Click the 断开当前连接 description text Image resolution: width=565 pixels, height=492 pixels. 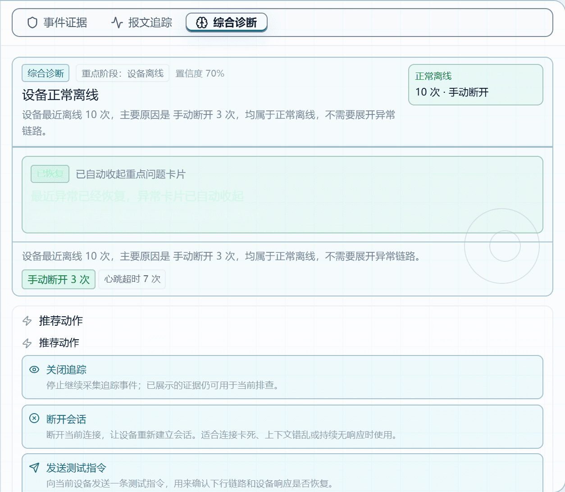[x=222, y=435]
